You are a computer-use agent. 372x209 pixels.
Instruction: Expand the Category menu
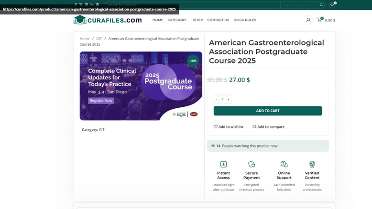(178, 20)
